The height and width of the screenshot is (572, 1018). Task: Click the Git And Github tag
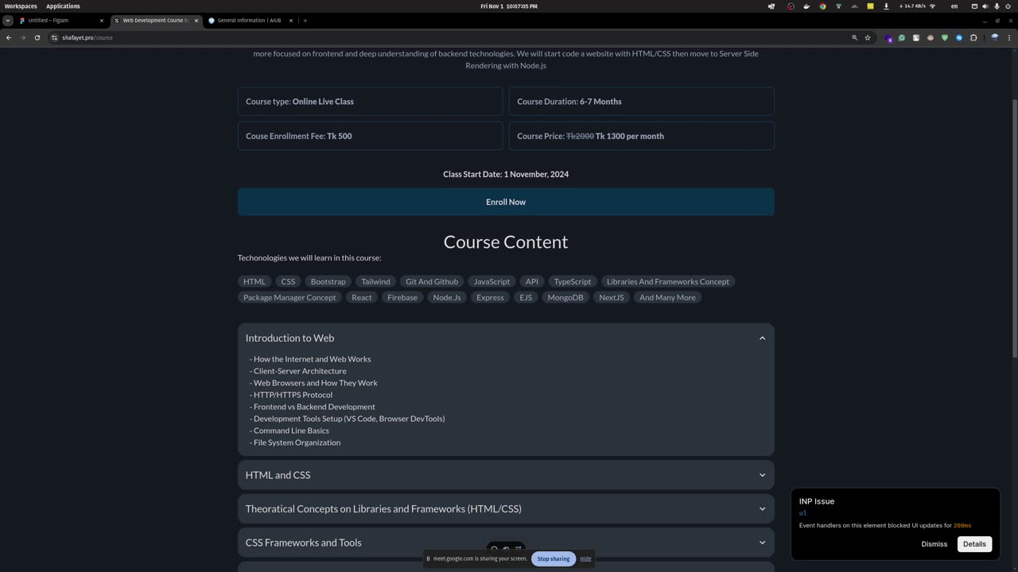pos(432,281)
